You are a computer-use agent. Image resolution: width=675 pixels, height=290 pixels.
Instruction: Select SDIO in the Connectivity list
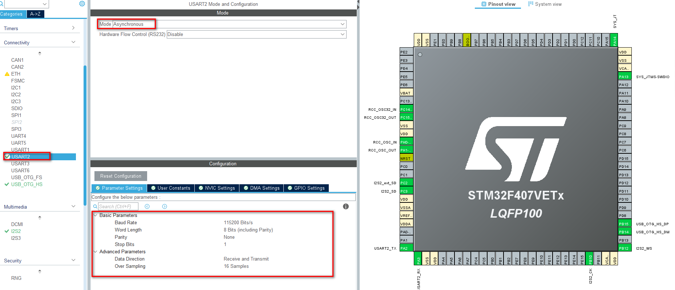17,108
